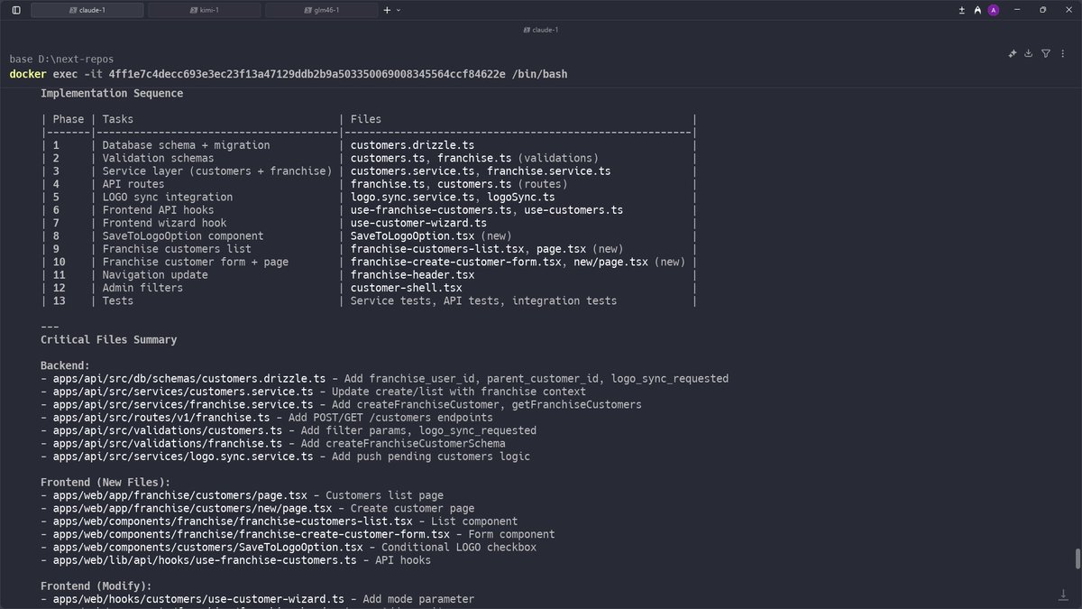Image resolution: width=1082 pixels, height=609 pixels.
Task: Click the sparkle AI block action icon
Action: click(x=1013, y=53)
